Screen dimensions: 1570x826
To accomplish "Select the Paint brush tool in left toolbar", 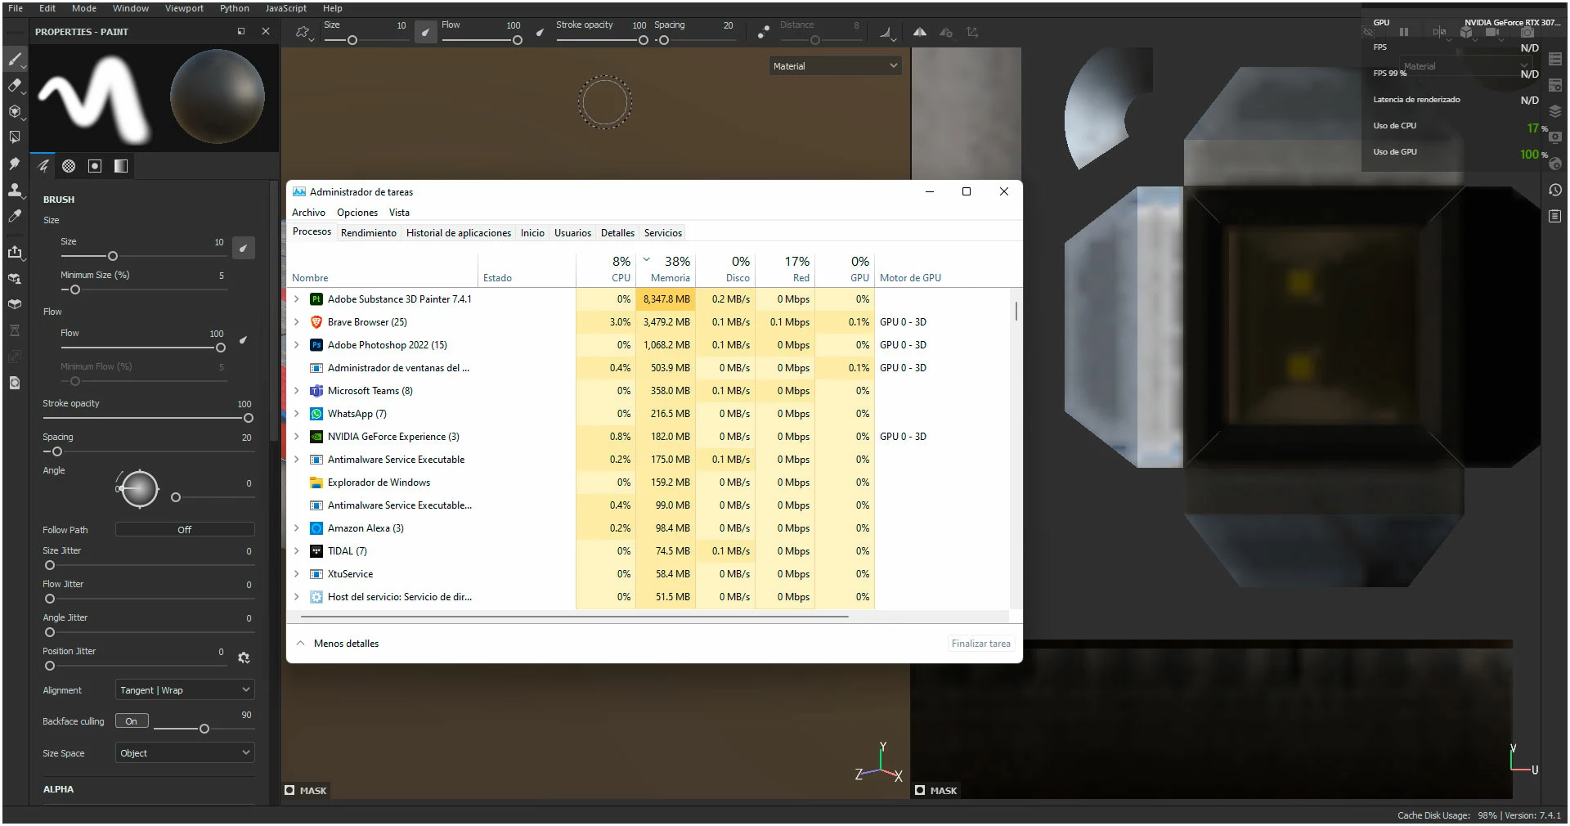I will tap(15, 59).
